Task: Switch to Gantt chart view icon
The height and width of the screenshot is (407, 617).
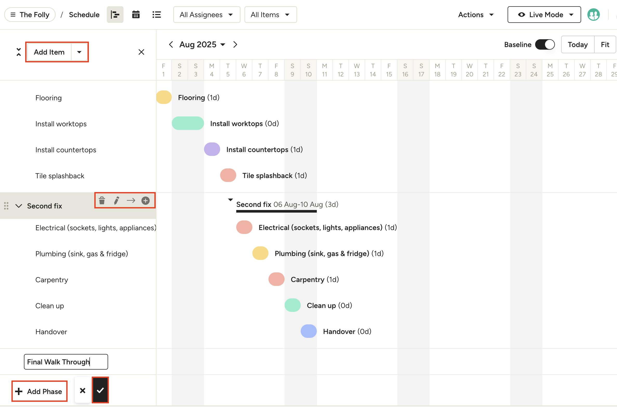Action: tap(115, 15)
